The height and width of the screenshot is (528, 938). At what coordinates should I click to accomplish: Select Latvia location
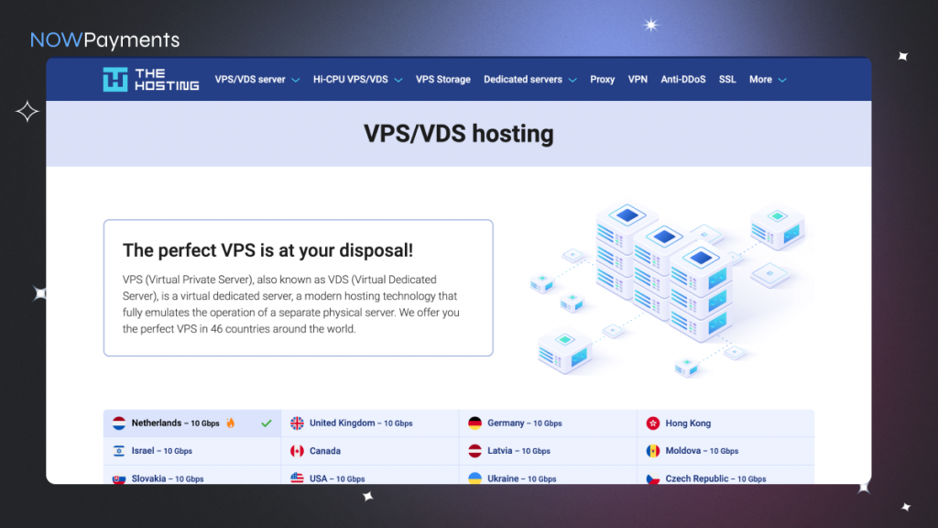(548, 451)
